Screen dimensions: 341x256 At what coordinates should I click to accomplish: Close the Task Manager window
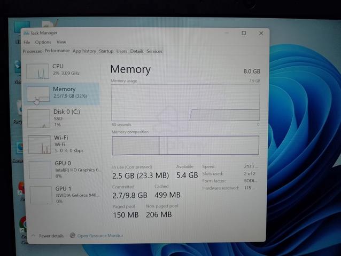(x=261, y=33)
